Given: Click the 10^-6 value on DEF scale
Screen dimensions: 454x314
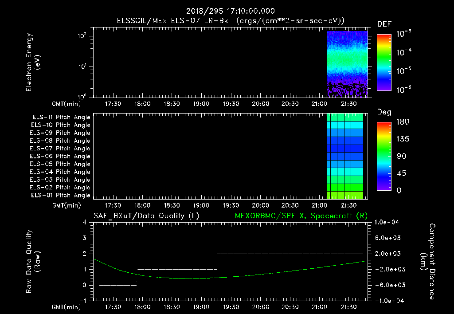Looking at the screenshot, I should click(403, 90).
